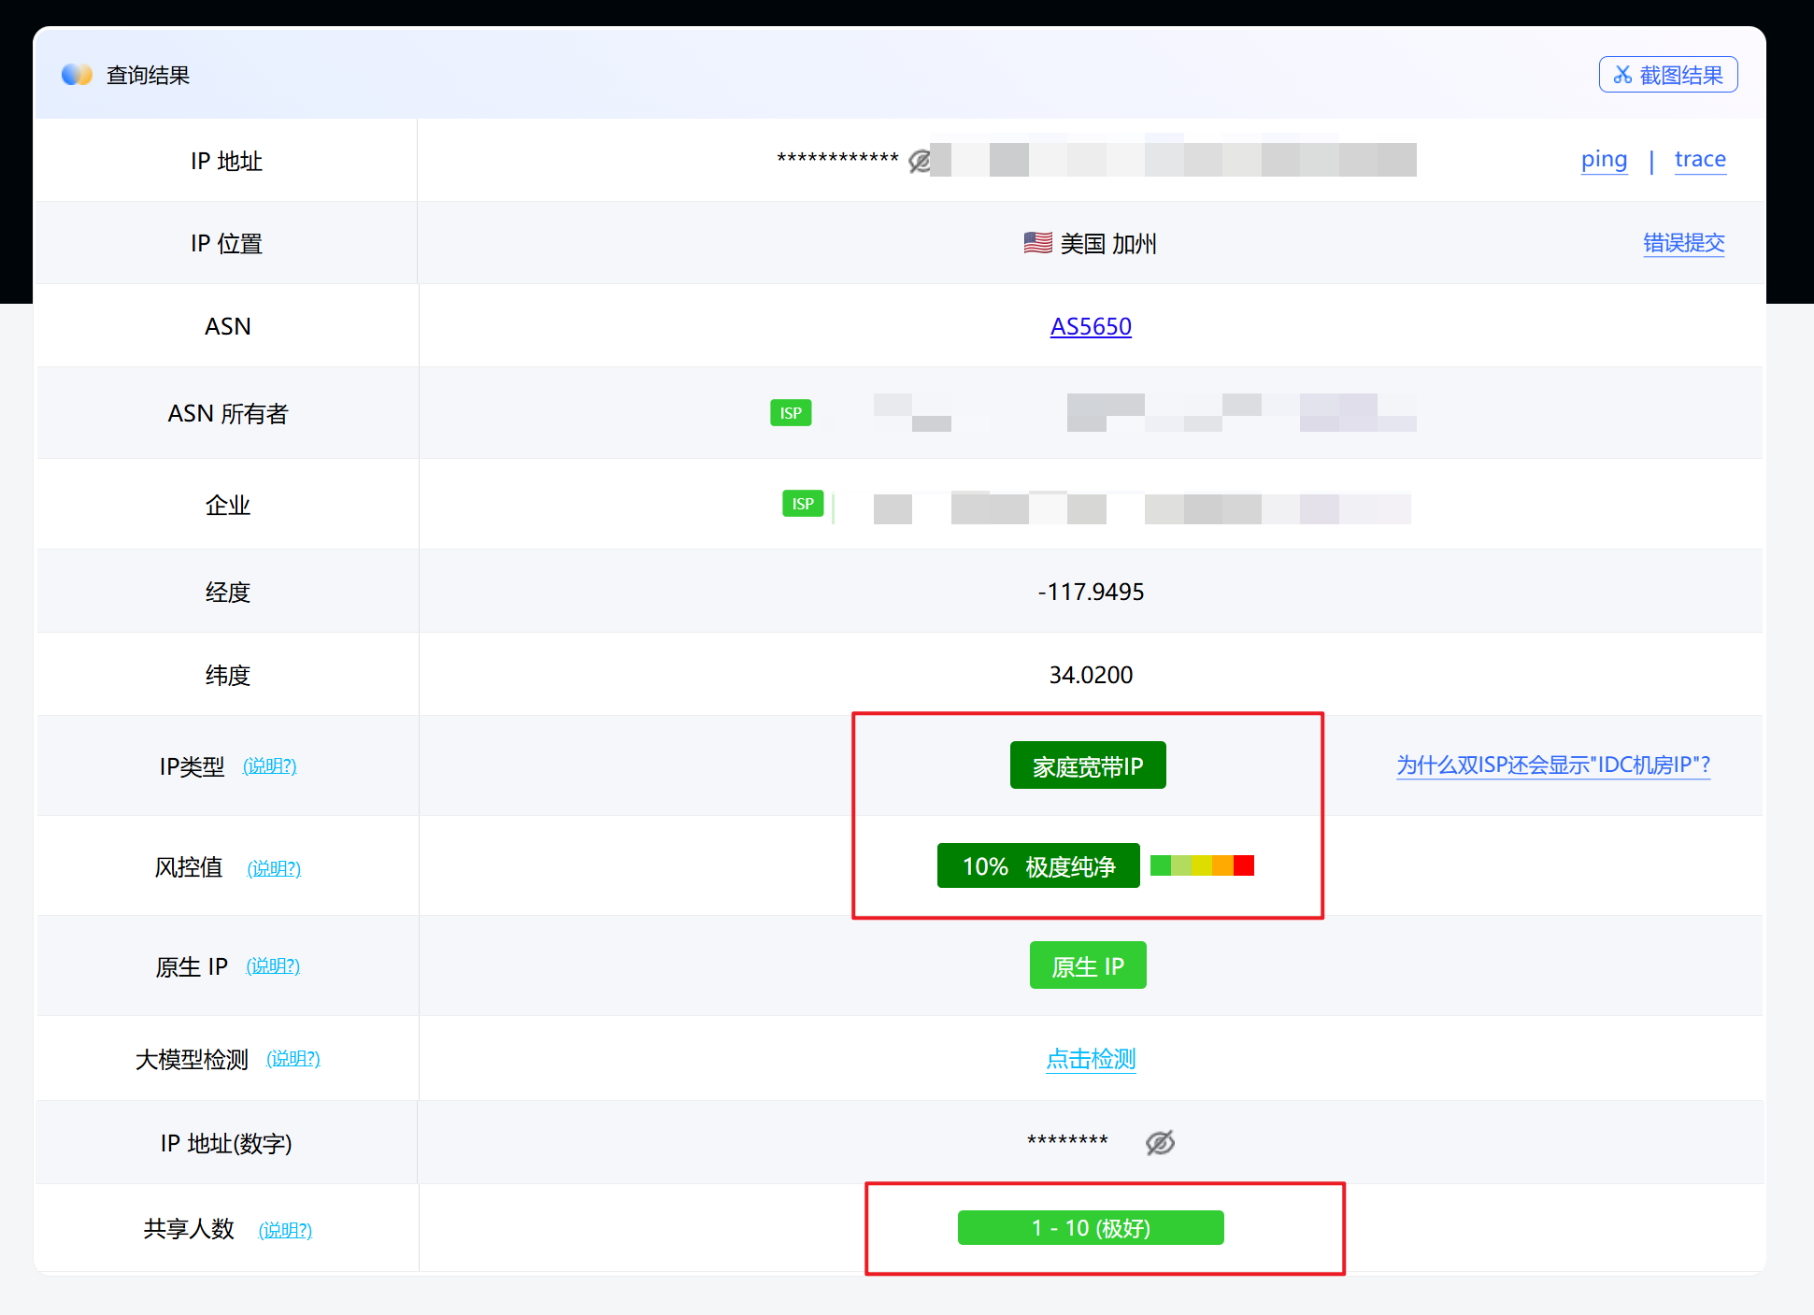Select the latitude value 34.0200
1814x1315 pixels.
[x=1091, y=675]
